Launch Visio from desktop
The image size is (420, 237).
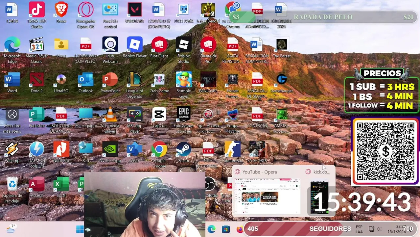134,153
